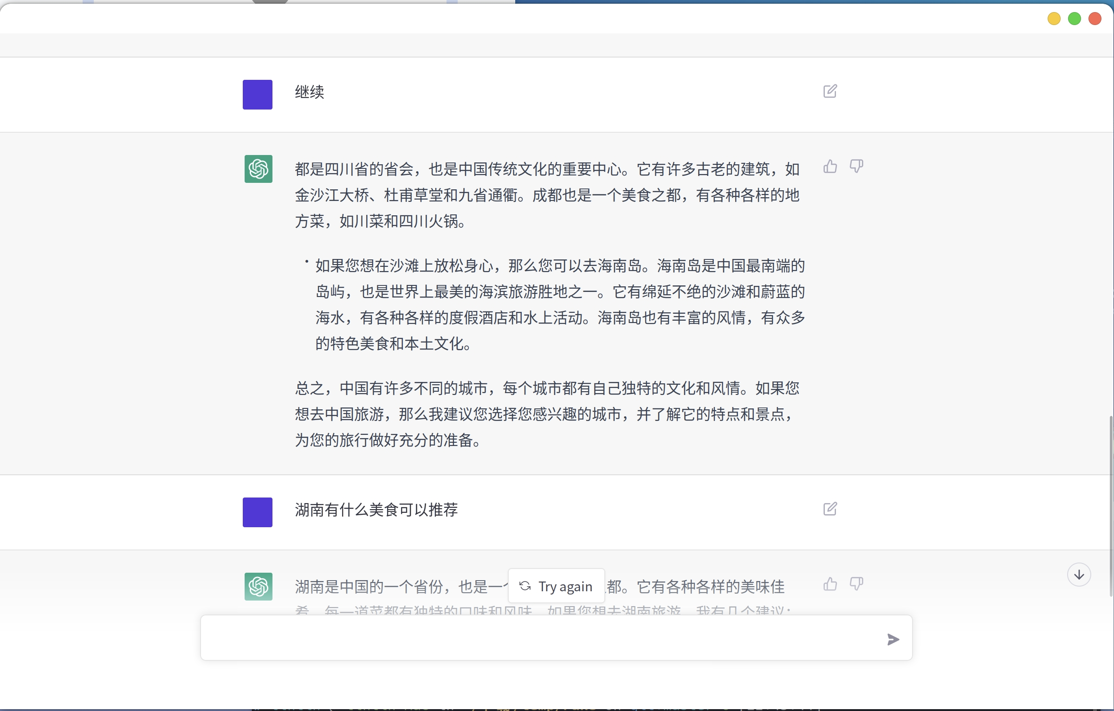Thumbs up the Sichuan travel response
The image size is (1114, 711).
pos(830,166)
